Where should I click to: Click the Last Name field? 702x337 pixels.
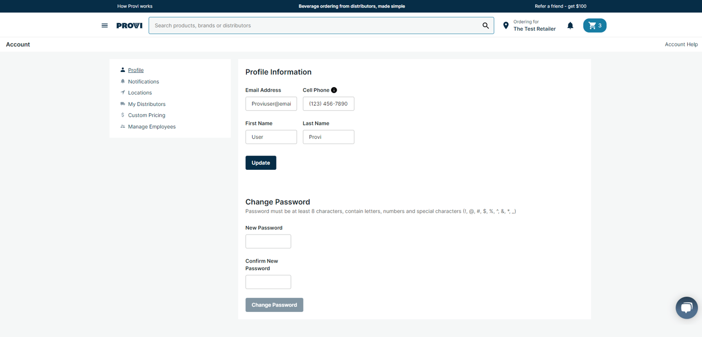pos(329,137)
